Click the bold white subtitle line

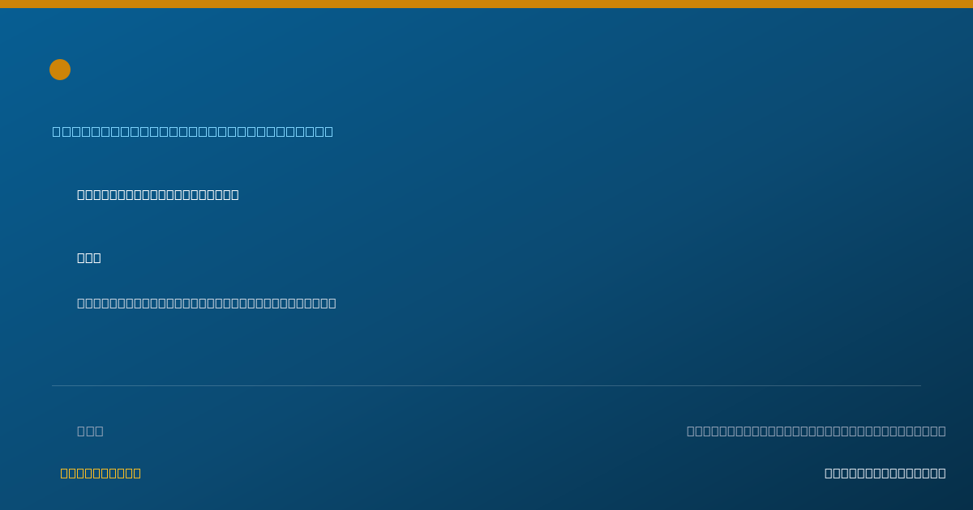point(158,194)
